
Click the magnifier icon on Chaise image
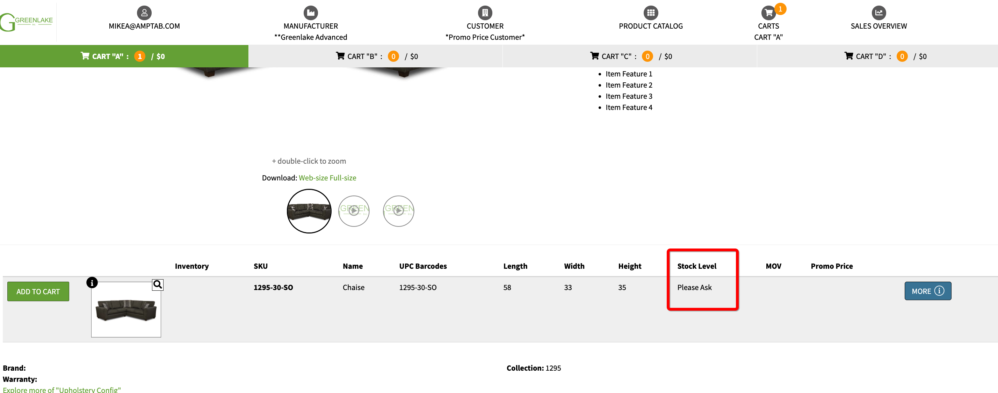click(x=157, y=285)
